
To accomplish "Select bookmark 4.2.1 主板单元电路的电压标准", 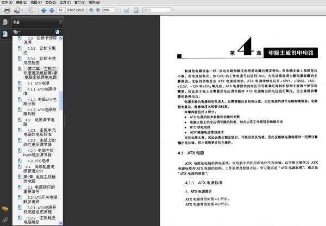I will pyautogui.click(x=40, y=132).
